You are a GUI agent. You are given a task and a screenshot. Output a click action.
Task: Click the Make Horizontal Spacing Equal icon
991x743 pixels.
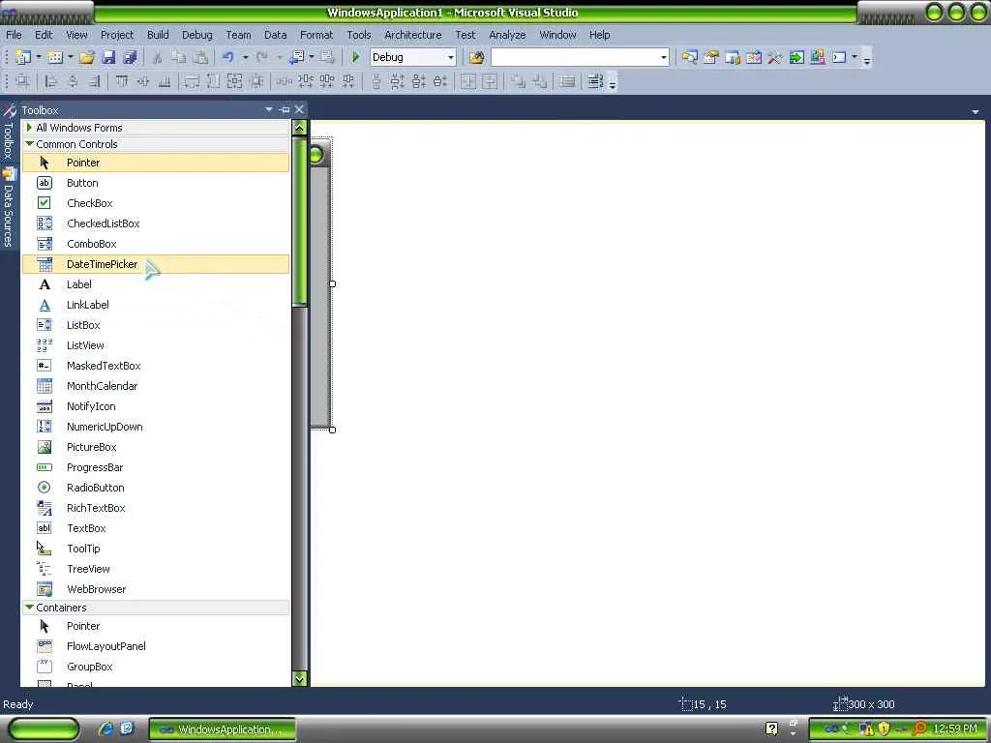[x=284, y=81]
